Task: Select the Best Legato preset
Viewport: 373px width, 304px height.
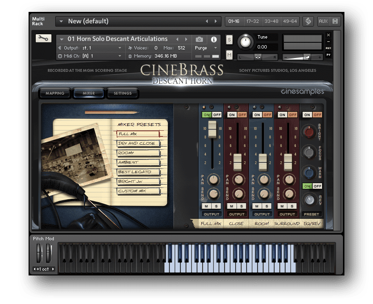Action: (139, 172)
